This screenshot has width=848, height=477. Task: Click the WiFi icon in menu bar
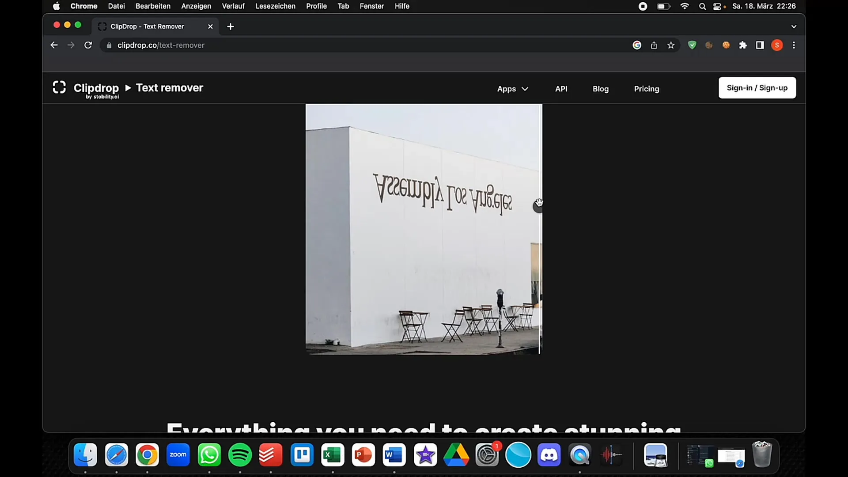coord(684,7)
